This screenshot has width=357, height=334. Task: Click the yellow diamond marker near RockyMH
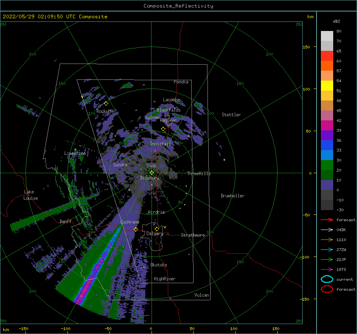pyautogui.click(x=106, y=104)
